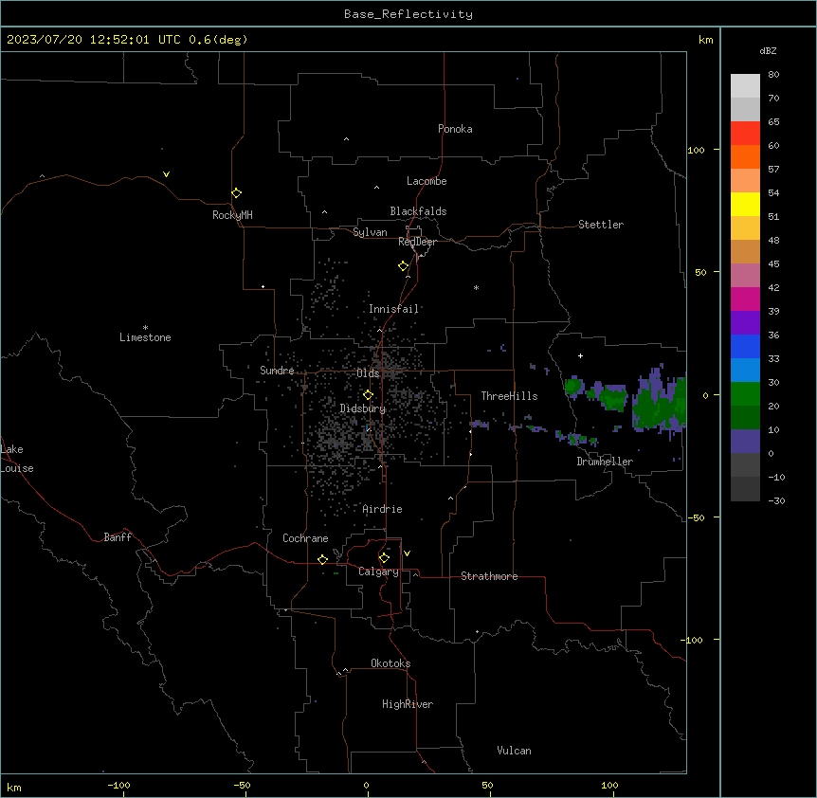Click the yellow diamond marker below RedDeer
The width and height of the screenshot is (817, 798).
click(403, 266)
